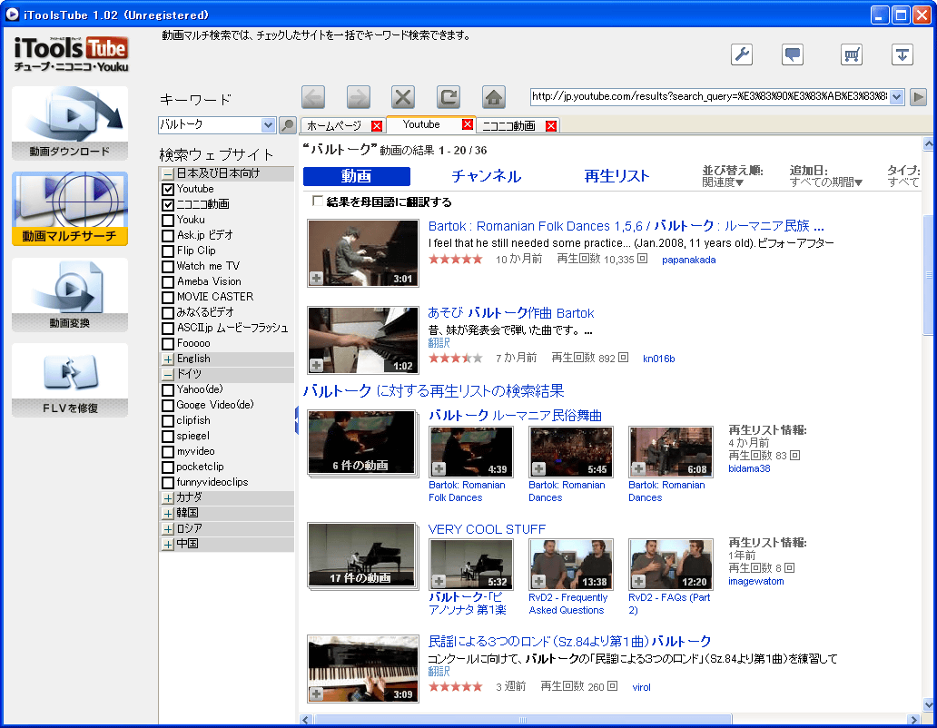Close the ホームページ tab
The height and width of the screenshot is (728, 937).
(377, 125)
